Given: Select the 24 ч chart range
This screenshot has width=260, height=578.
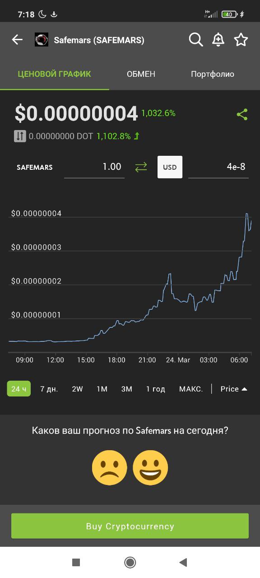Looking at the screenshot, I should (19, 389).
